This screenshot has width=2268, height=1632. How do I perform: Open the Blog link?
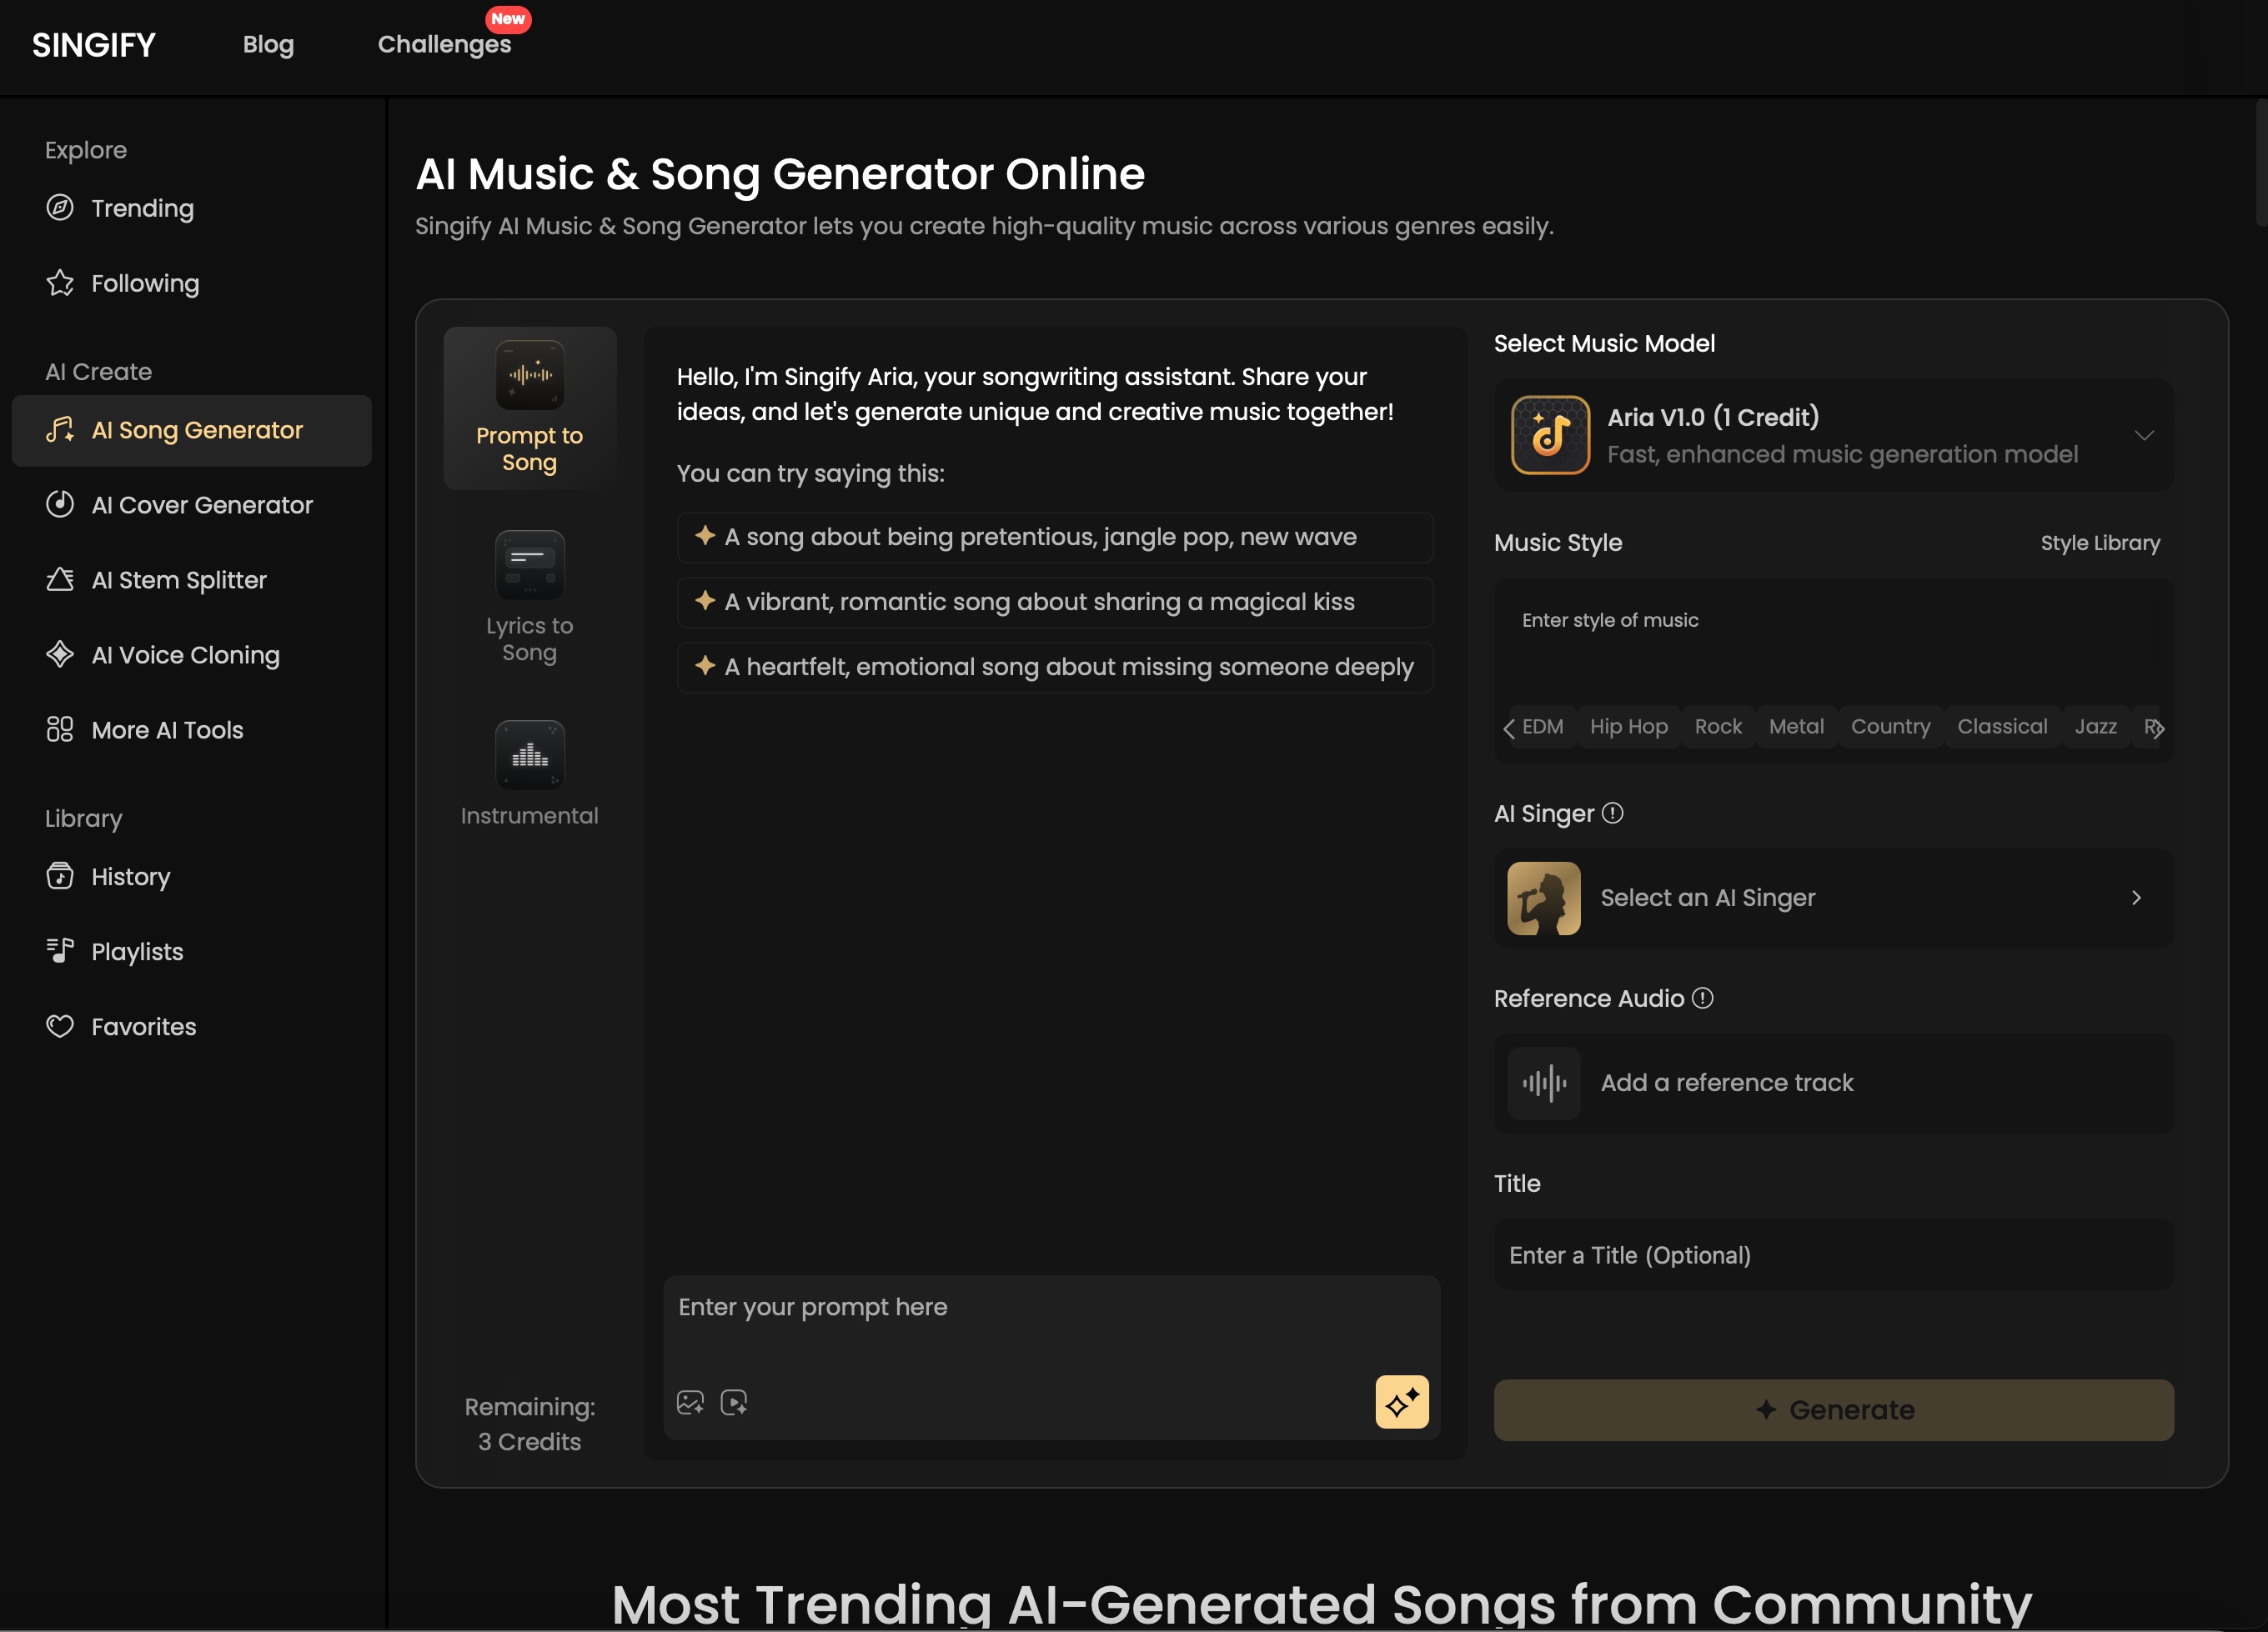tap(268, 44)
